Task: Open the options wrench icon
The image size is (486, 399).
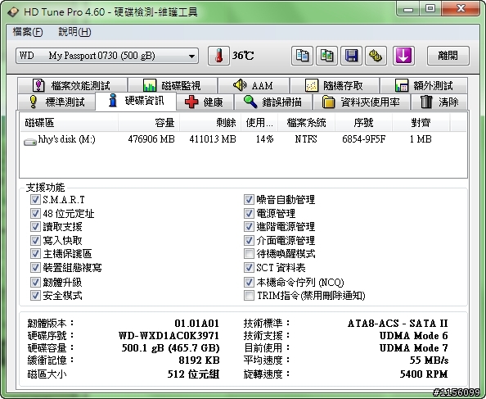Action: pos(376,56)
